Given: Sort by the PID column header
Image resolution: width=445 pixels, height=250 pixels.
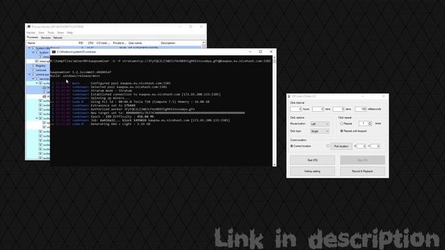Looking at the screenshot, I should coord(81,43).
